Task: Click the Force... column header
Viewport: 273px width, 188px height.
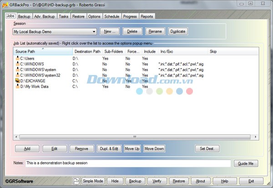Action: click(133, 51)
